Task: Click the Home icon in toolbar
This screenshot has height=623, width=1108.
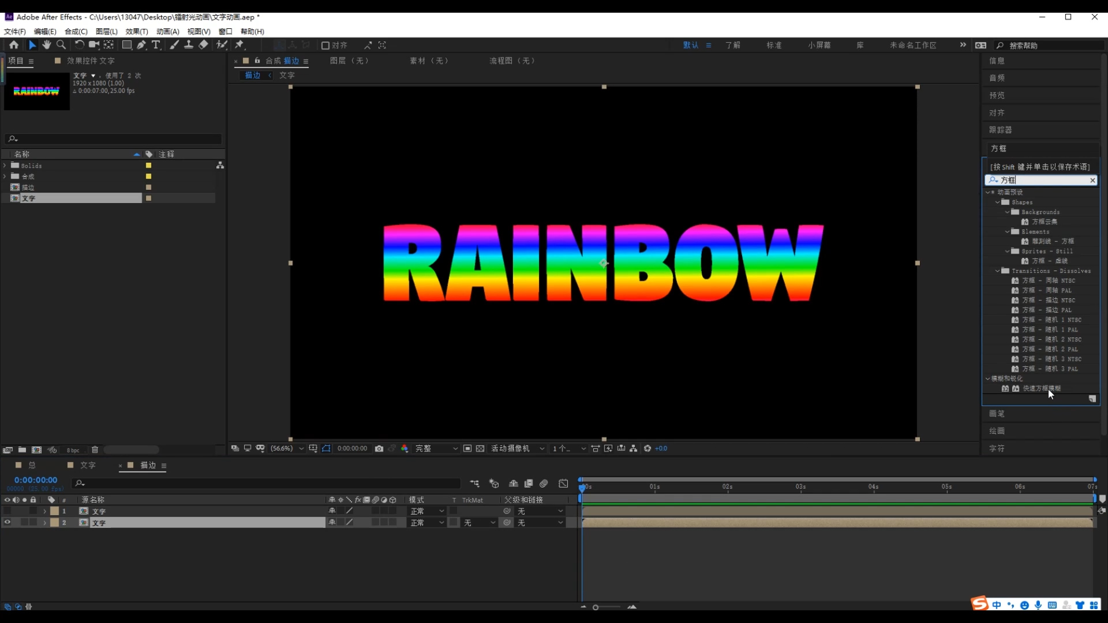Action: pos(14,45)
